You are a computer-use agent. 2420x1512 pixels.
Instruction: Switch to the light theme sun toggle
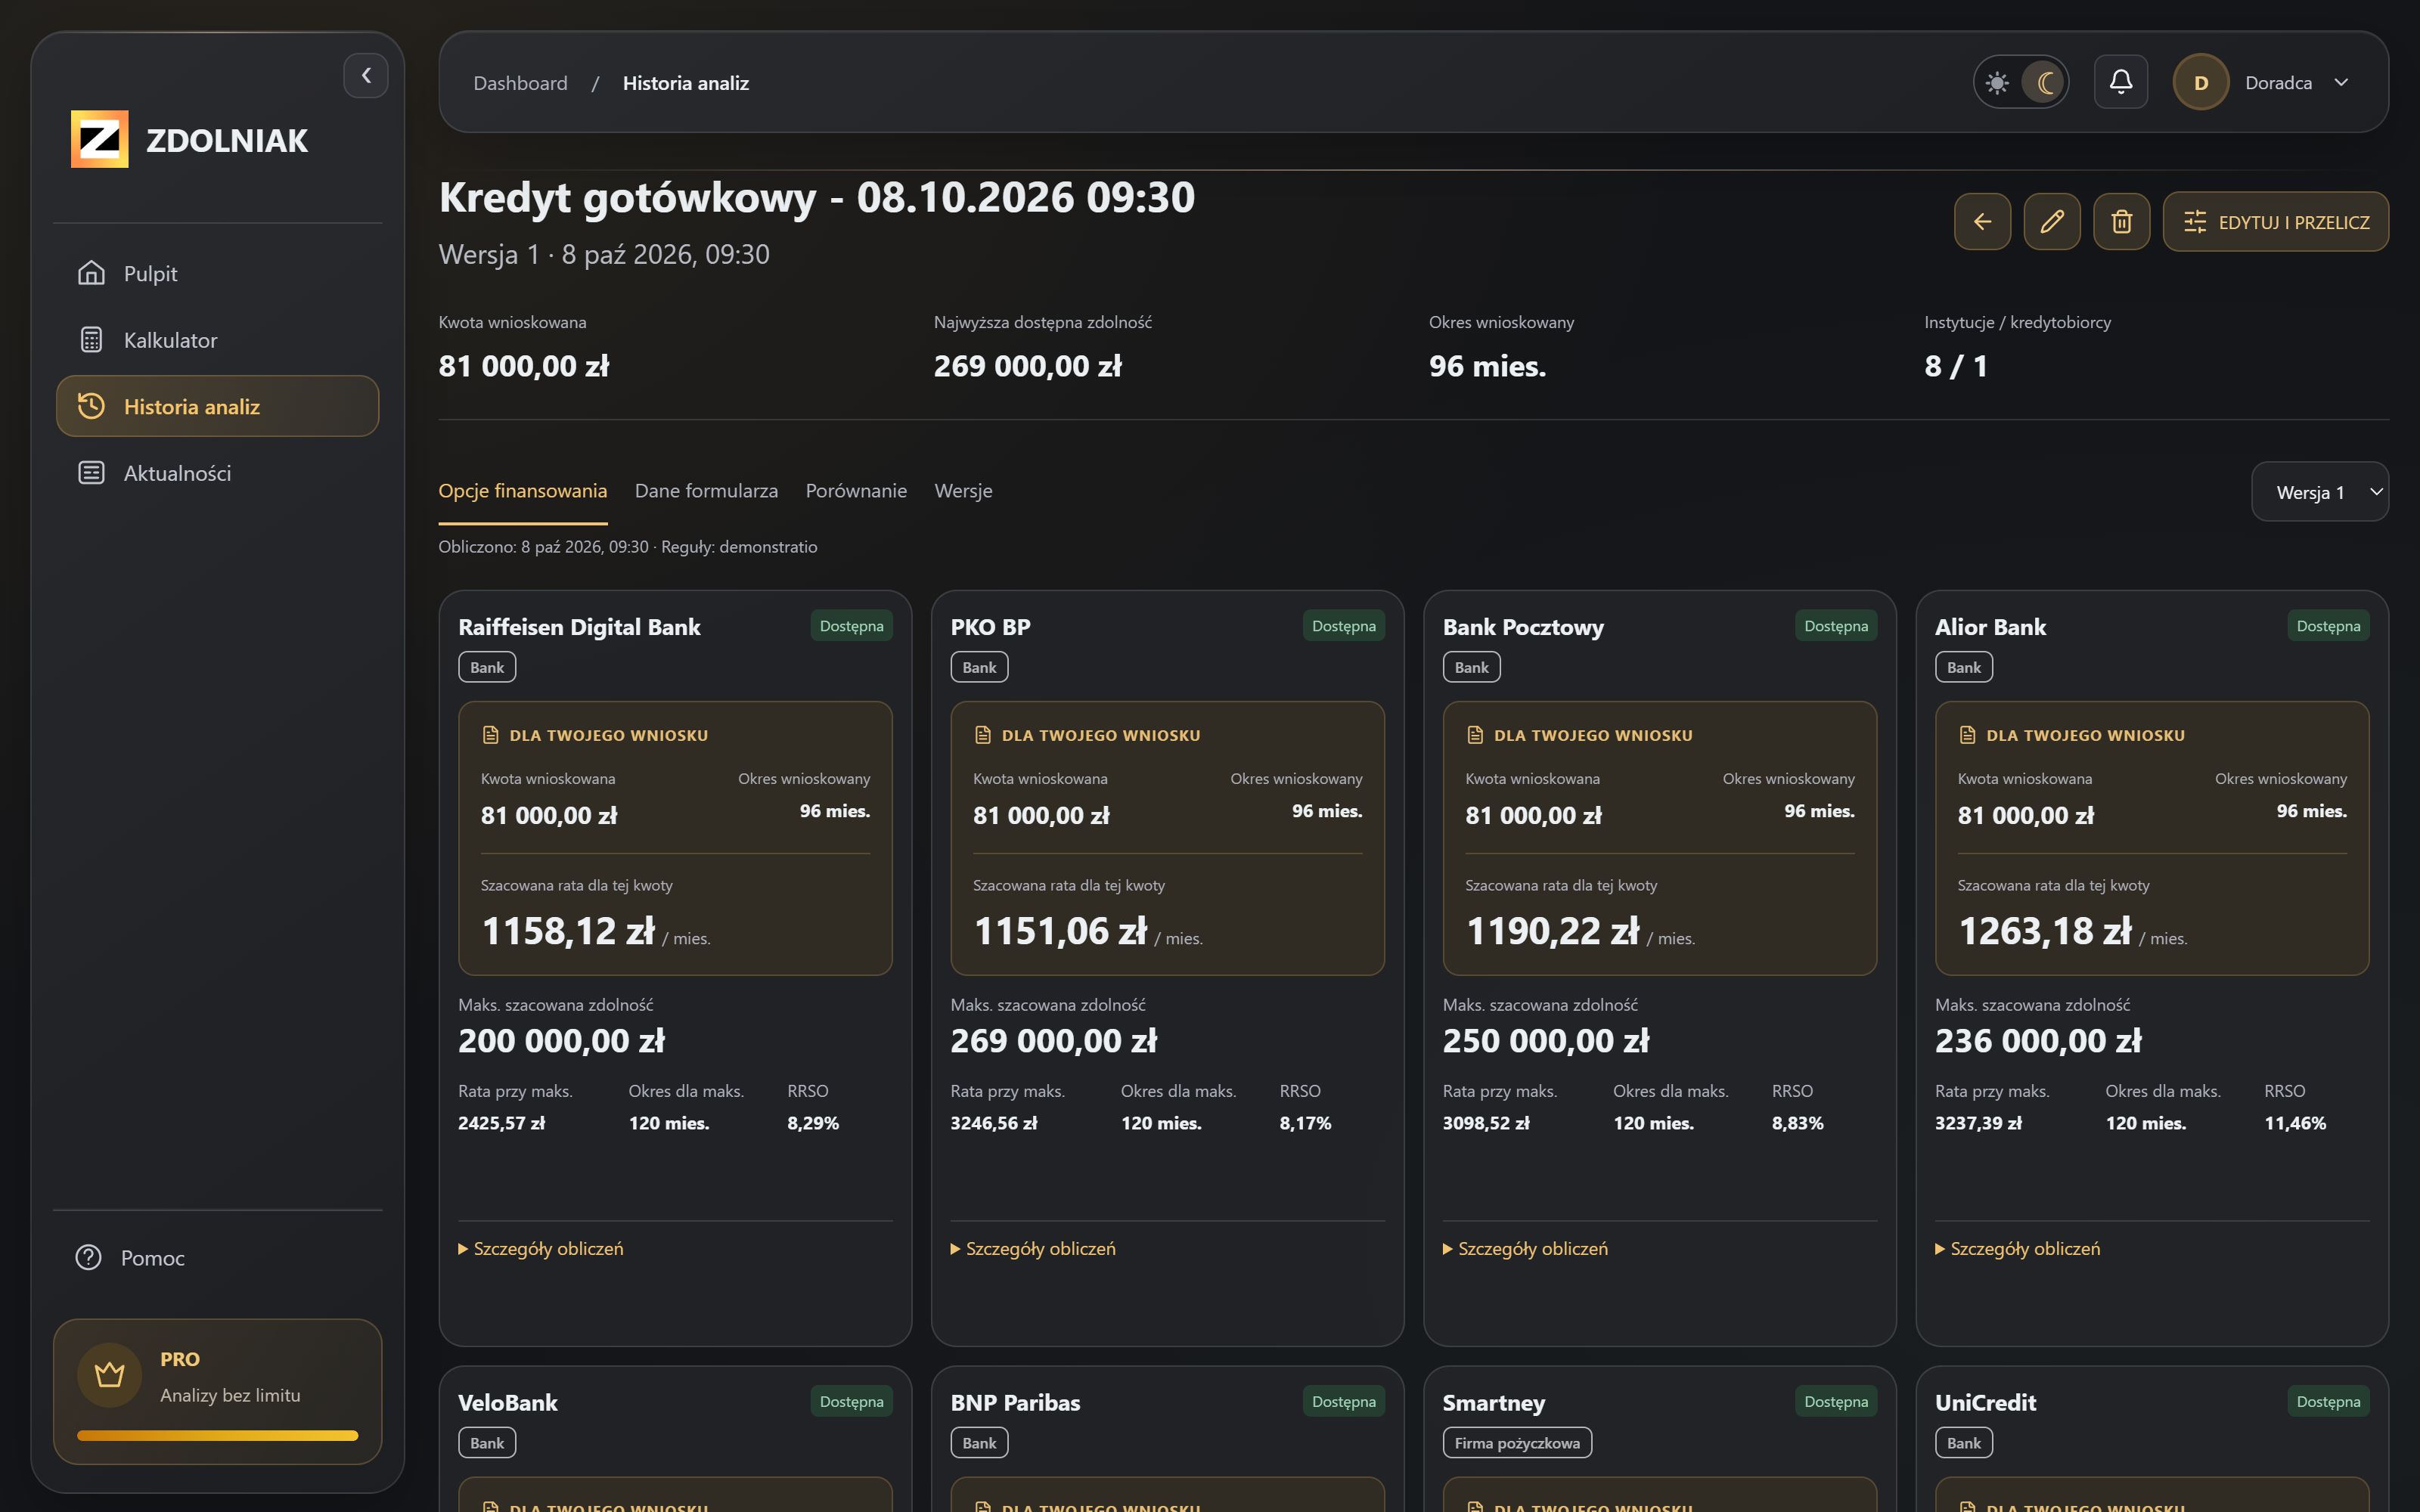tap(1997, 82)
